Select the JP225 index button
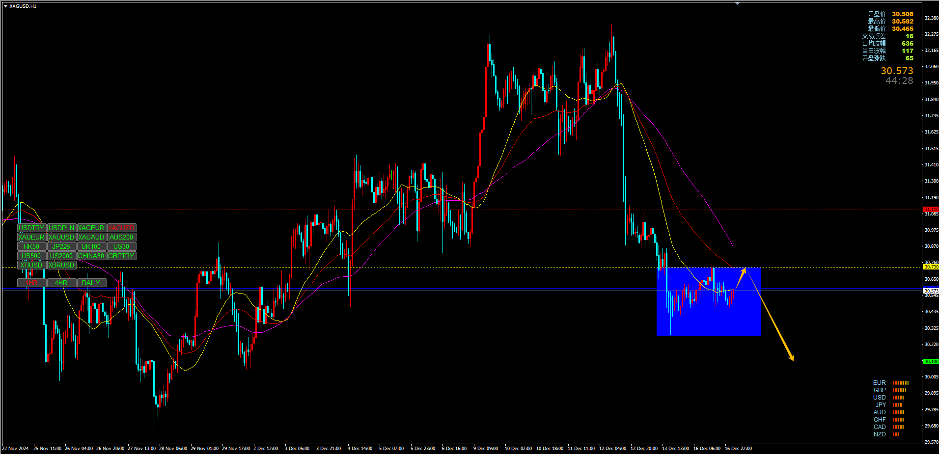The width and height of the screenshot is (939, 455). (62, 246)
